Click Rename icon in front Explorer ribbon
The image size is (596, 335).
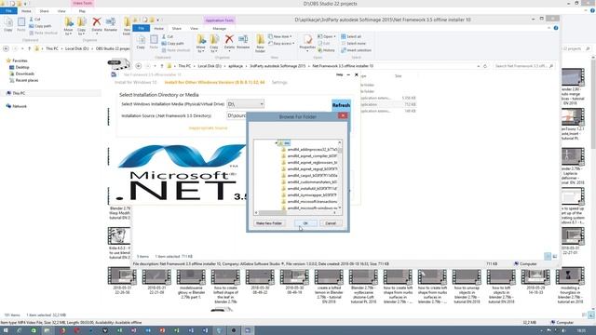(243, 42)
